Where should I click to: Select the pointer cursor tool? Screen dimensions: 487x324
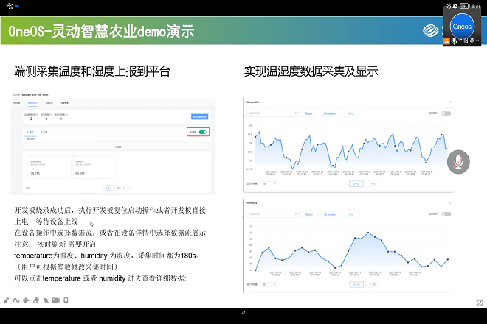pyautogui.click(x=46, y=300)
